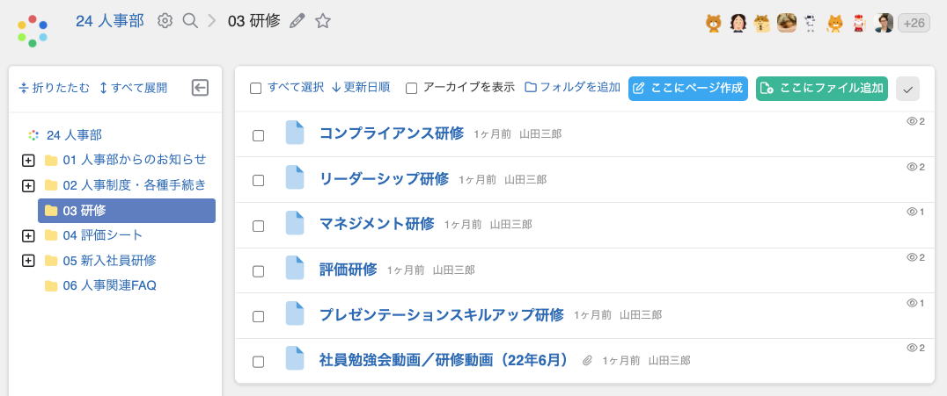
Task: Click page icon of マネジメント研修
Action: click(295, 223)
